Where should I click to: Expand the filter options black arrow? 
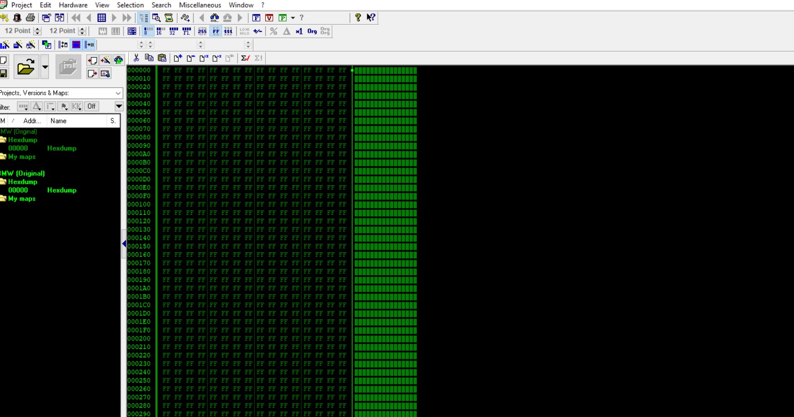coord(119,106)
